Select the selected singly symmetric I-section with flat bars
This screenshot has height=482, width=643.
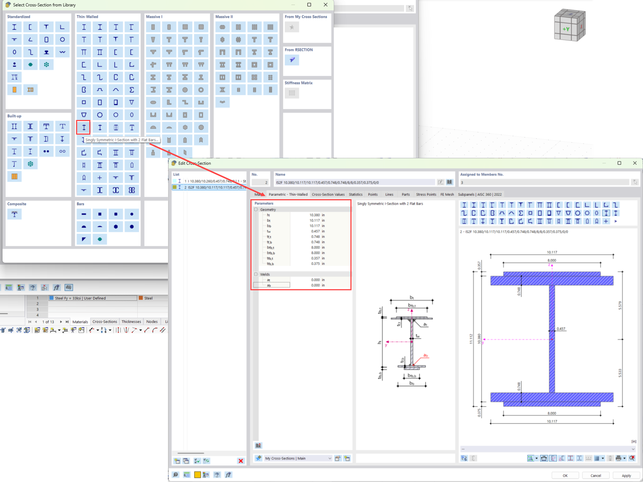[84, 127]
